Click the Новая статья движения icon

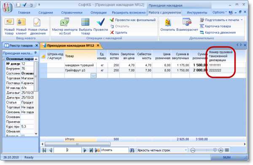[x=37, y=22]
